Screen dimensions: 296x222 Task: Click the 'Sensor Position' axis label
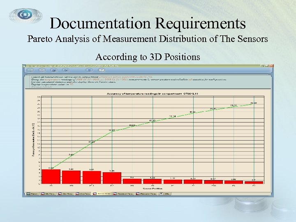(153, 188)
